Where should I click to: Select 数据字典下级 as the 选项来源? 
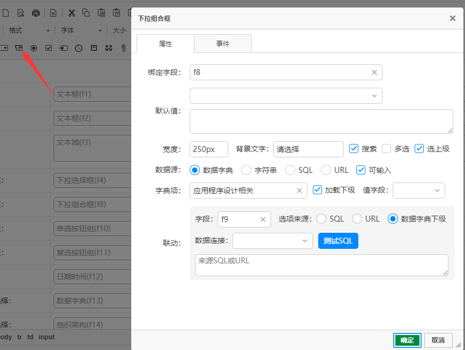[x=393, y=219]
